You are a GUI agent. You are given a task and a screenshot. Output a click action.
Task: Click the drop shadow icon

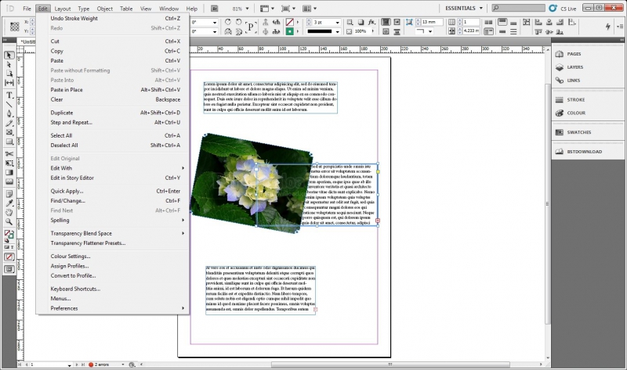(361, 23)
